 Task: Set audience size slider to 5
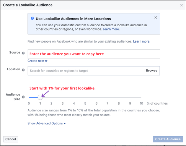(85, 97)
